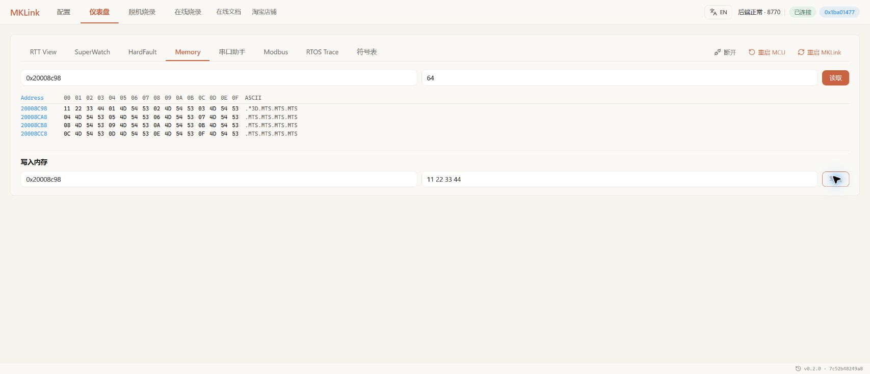The width and height of the screenshot is (870, 374).
Task: Open the 符号表 tab
Action: pos(367,52)
